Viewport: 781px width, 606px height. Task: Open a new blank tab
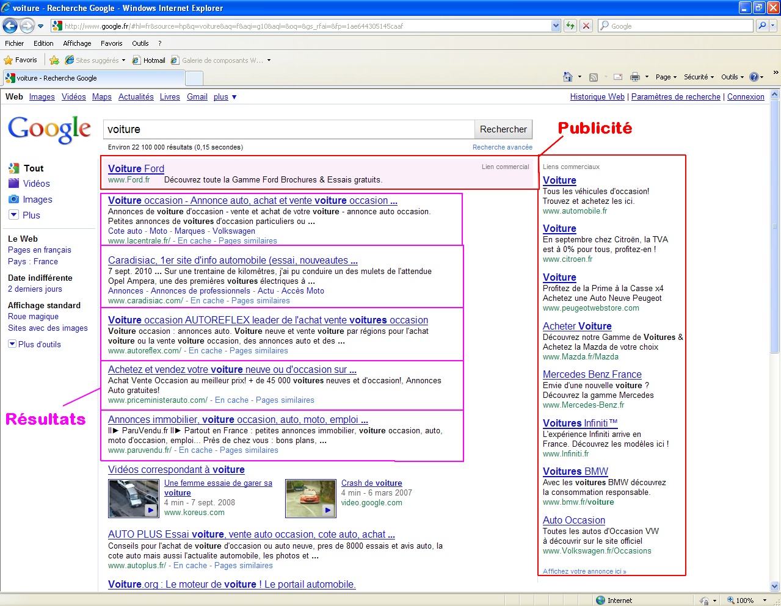tap(194, 78)
